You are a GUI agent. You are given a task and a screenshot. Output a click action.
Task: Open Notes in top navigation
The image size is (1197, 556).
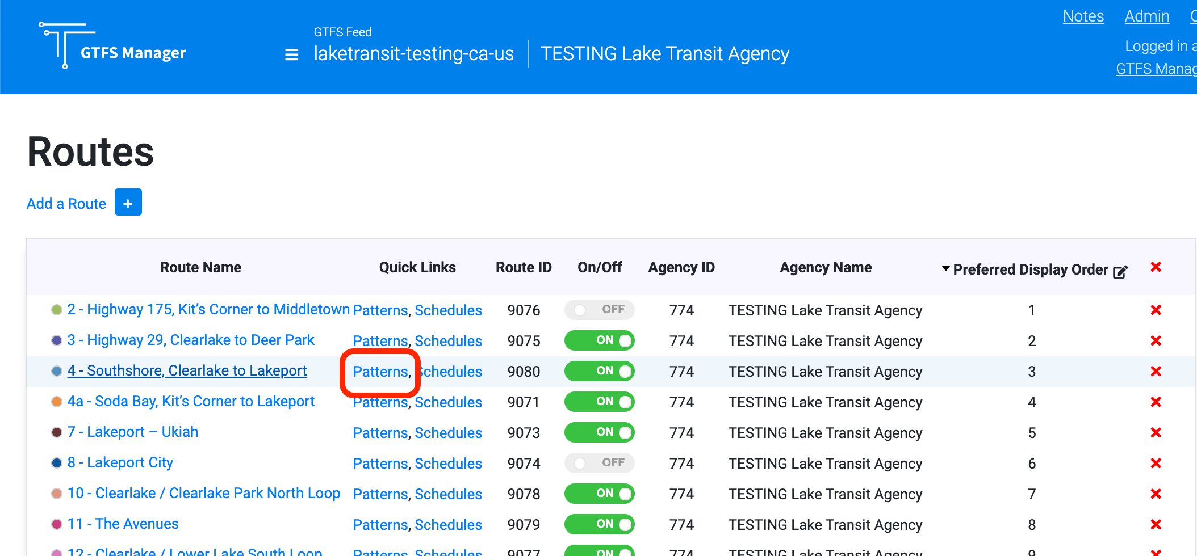pyautogui.click(x=1083, y=16)
